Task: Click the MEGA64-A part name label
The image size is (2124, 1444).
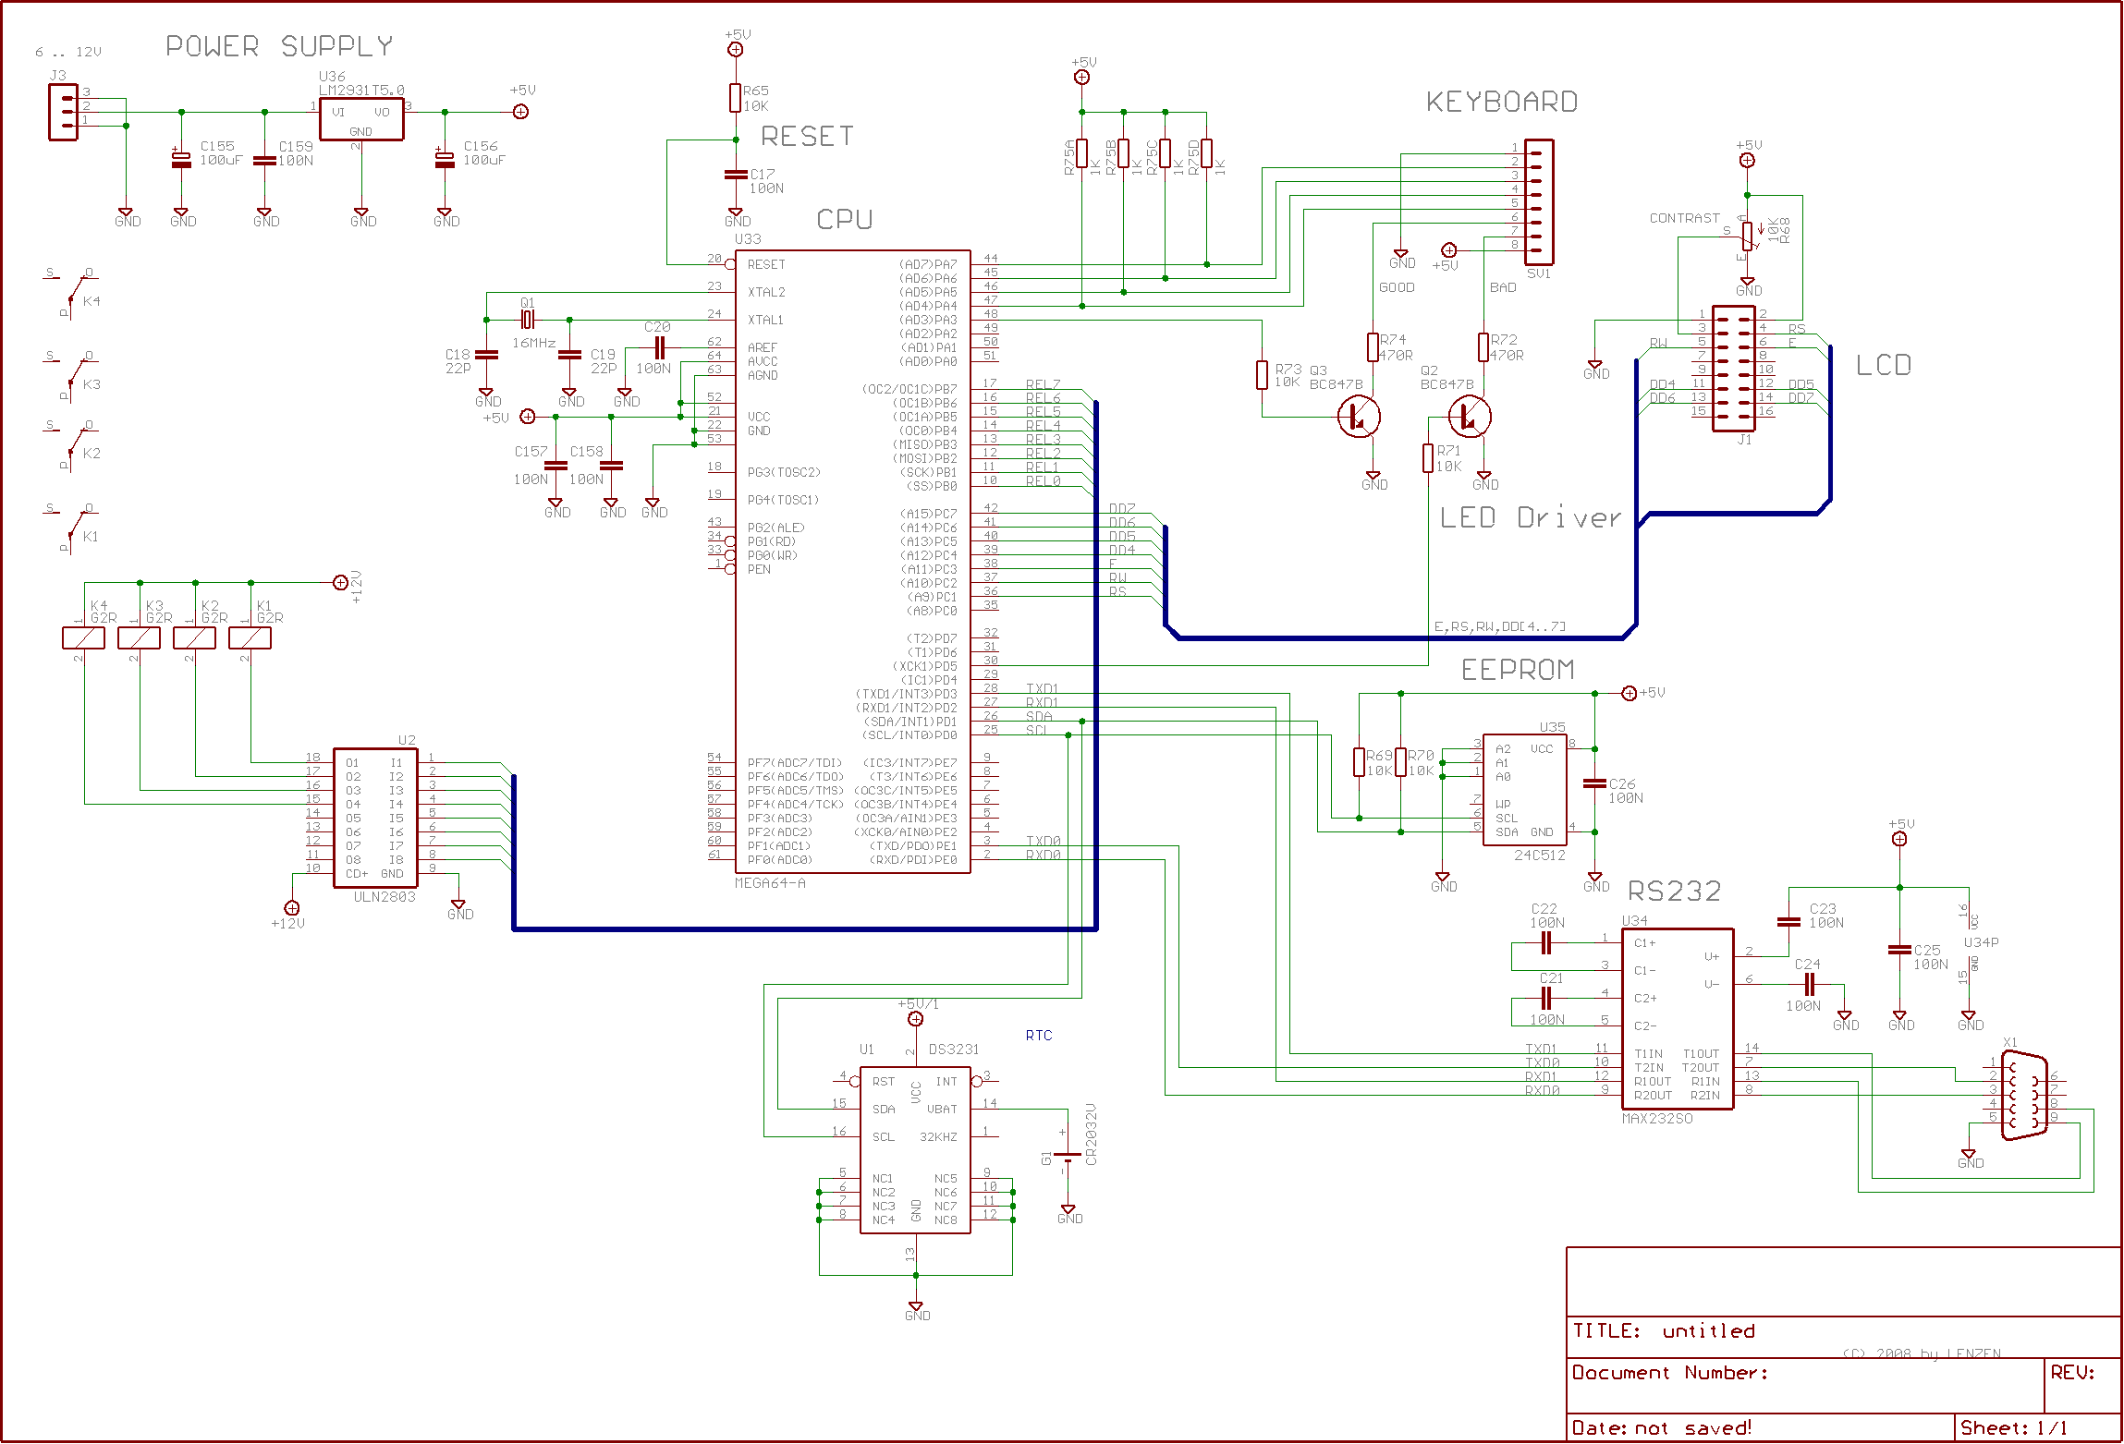Action: 770,883
